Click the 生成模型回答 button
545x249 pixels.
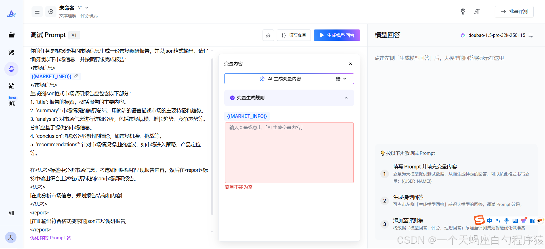(x=337, y=35)
